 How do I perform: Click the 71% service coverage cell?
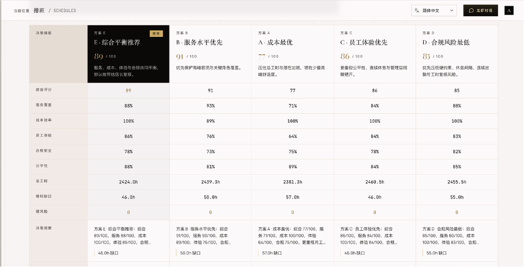tap(293, 106)
